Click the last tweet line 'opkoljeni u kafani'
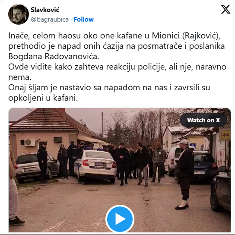The width and height of the screenshot is (235, 235). (x=43, y=98)
